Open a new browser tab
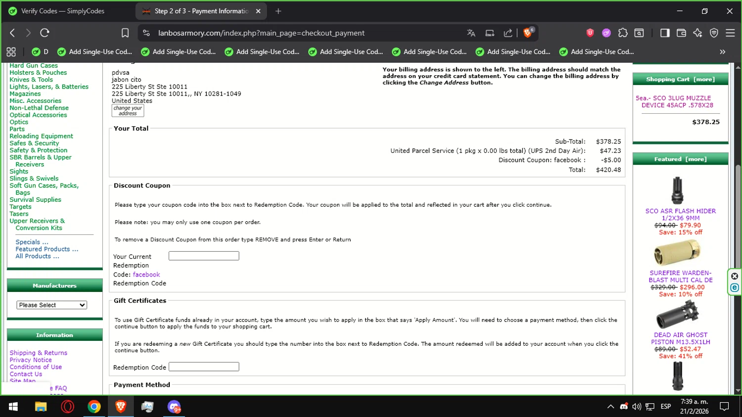The image size is (742, 417). coord(278,11)
